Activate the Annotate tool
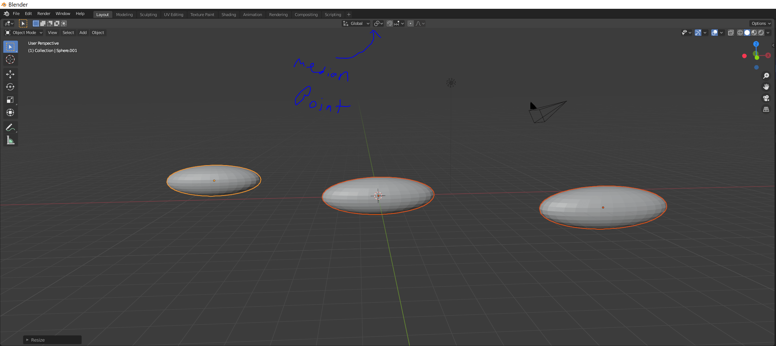This screenshot has width=776, height=346. point(10,127)
